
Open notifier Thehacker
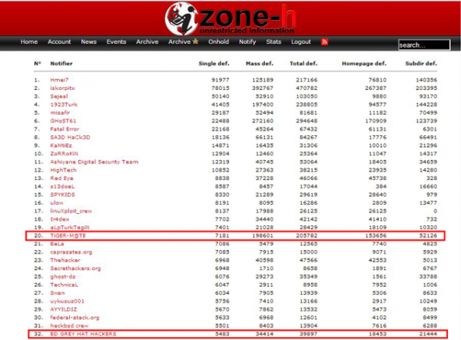click(x=65, y=261)
